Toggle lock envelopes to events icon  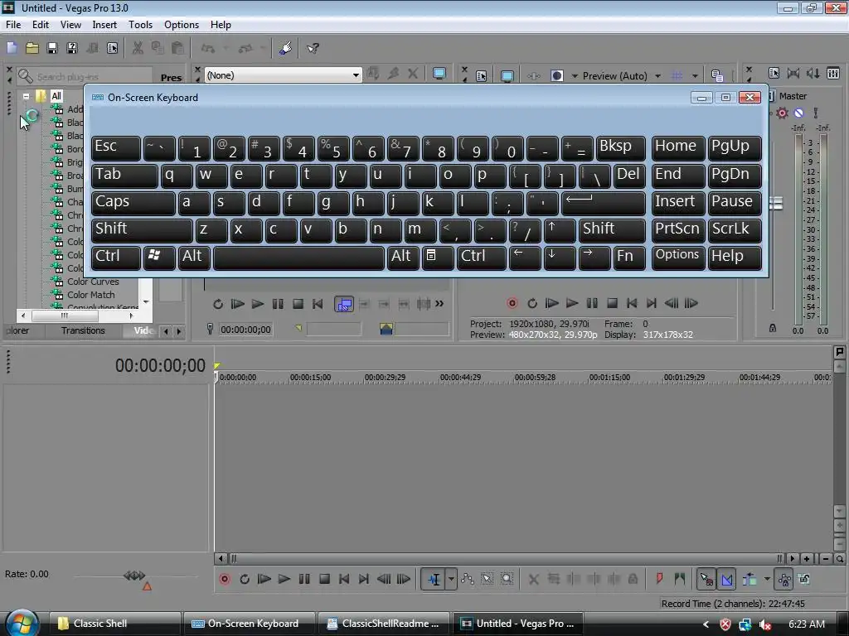784,579
